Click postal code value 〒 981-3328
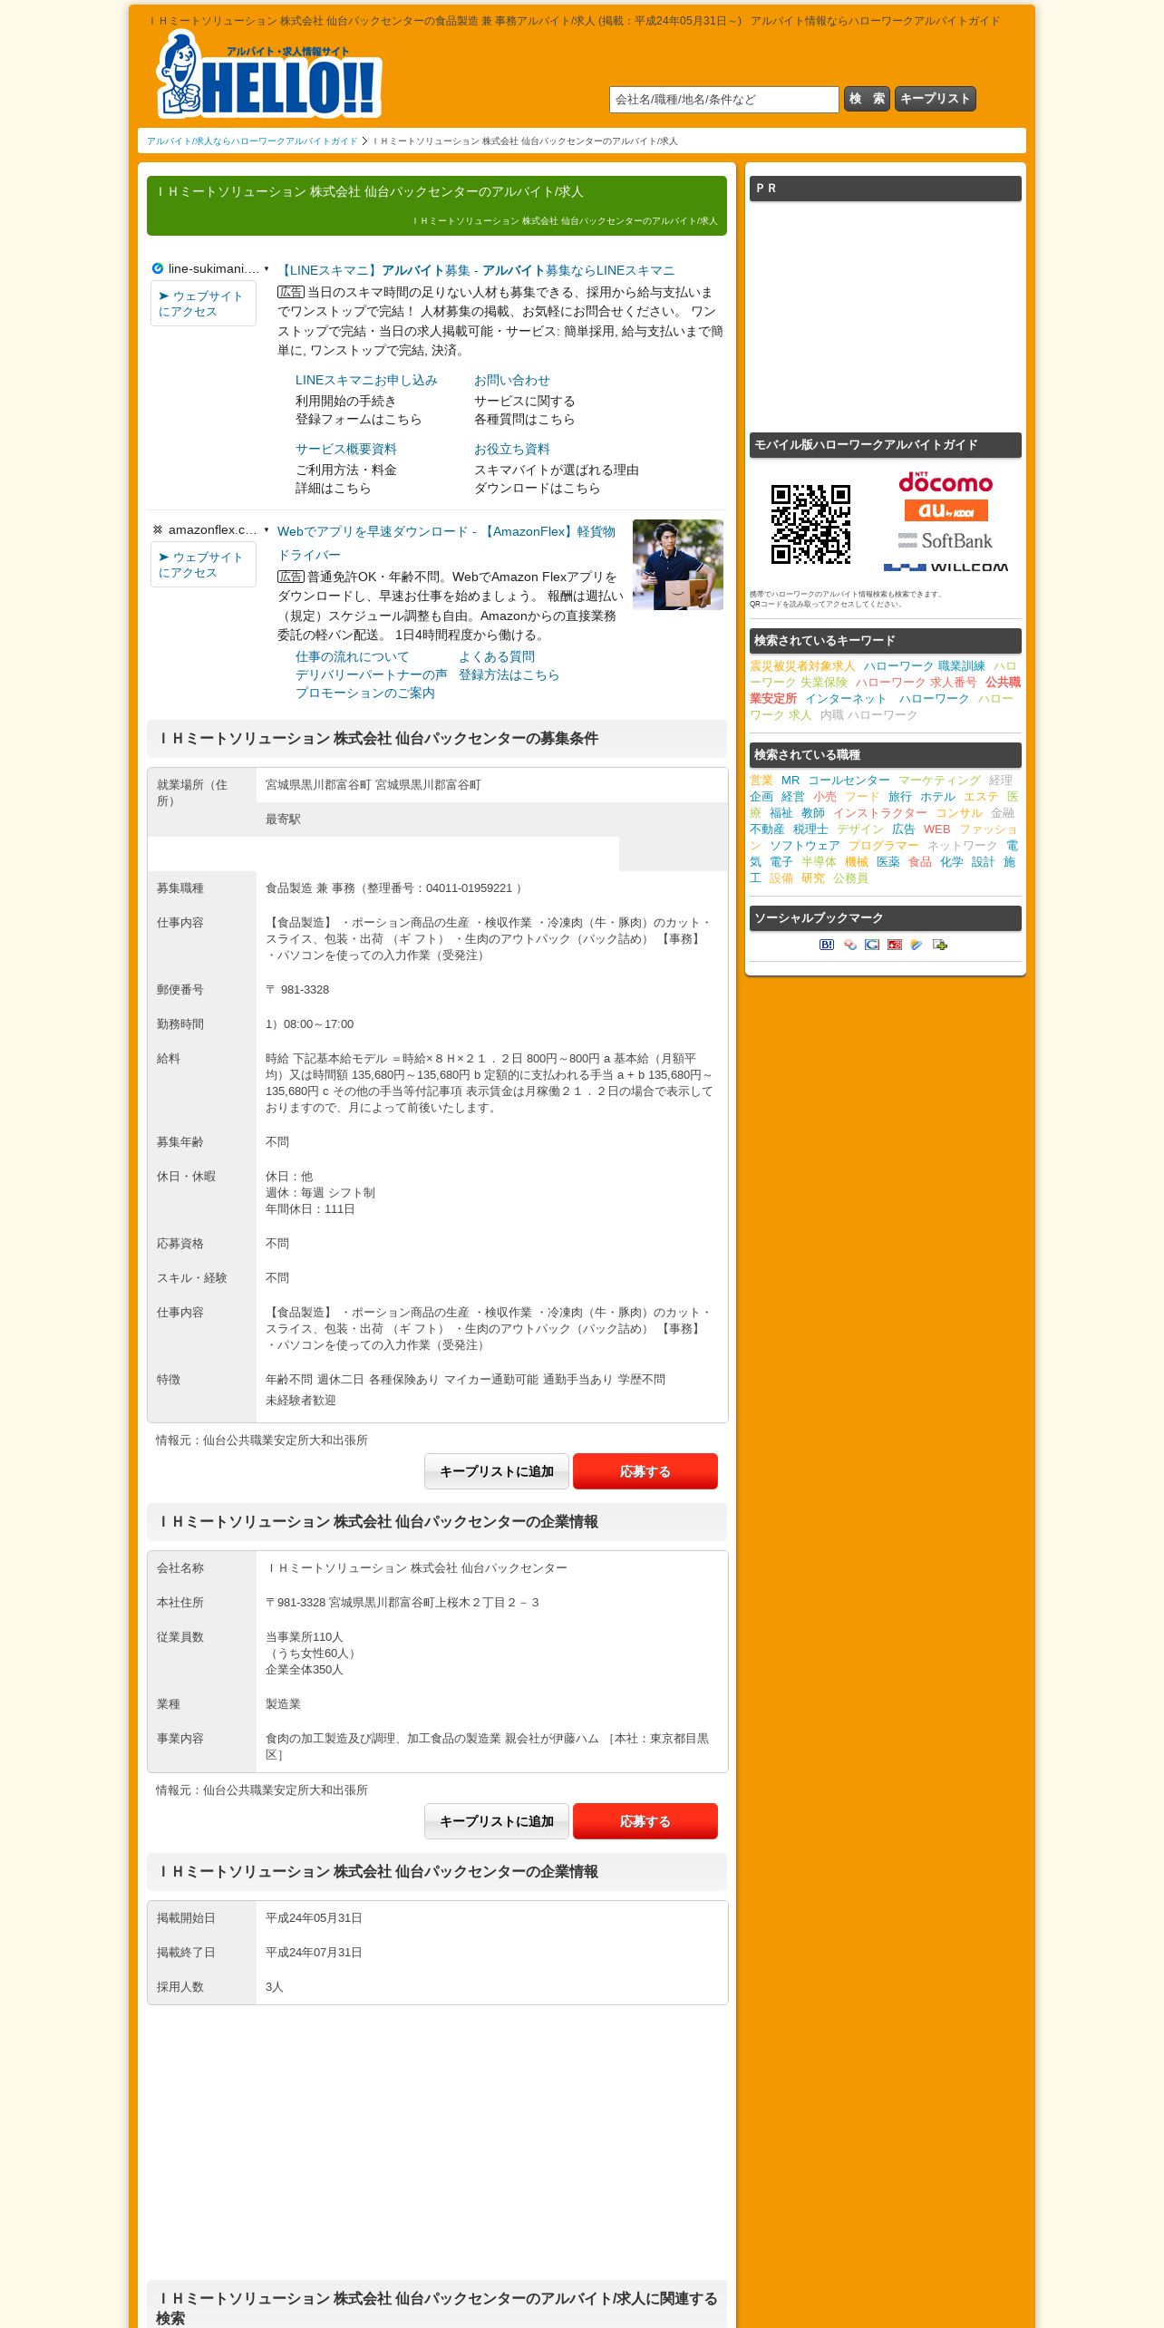Viewport: 1164px width, 2328px height. (297, 990)
